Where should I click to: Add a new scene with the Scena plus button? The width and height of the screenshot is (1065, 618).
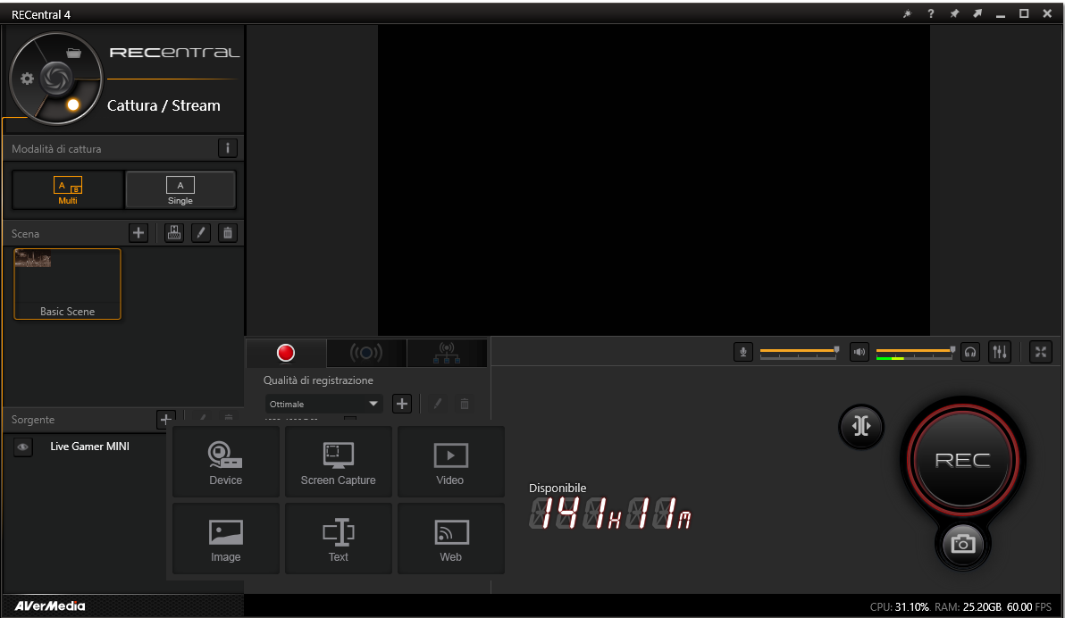click(138, 233)
